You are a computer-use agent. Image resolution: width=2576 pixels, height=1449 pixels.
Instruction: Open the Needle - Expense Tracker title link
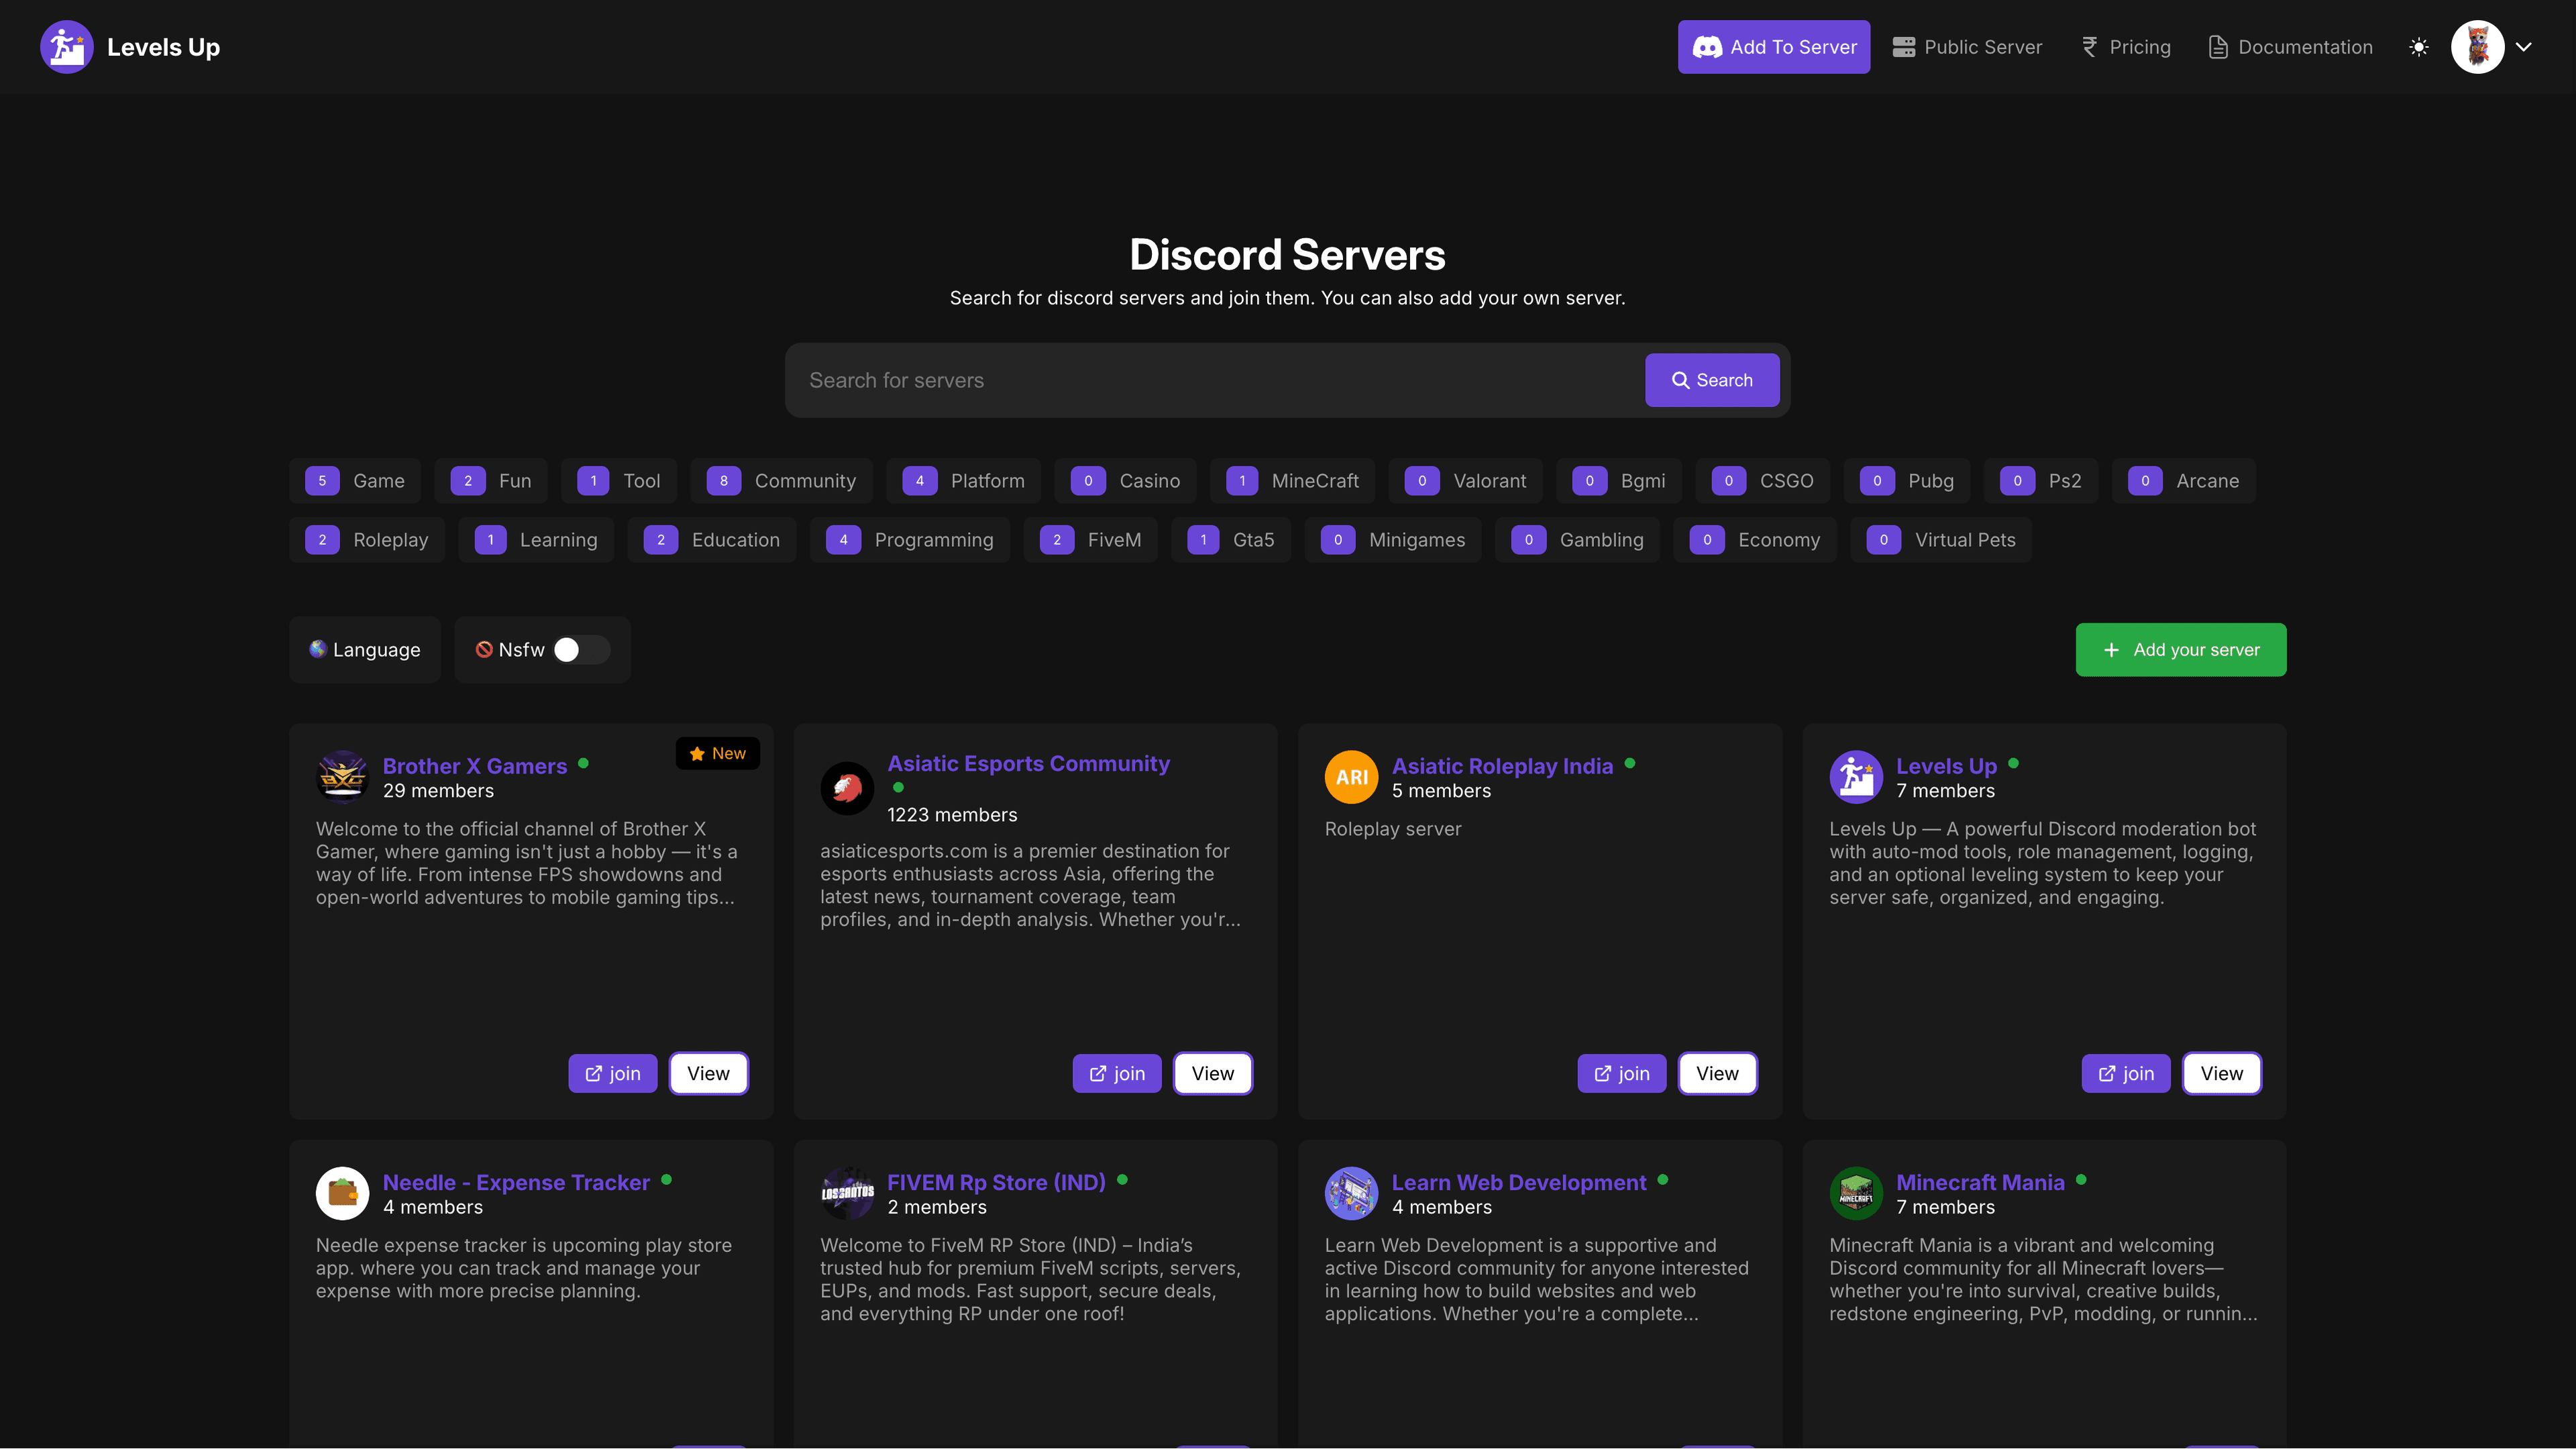pyautogui.click(x=516, y=1182)
